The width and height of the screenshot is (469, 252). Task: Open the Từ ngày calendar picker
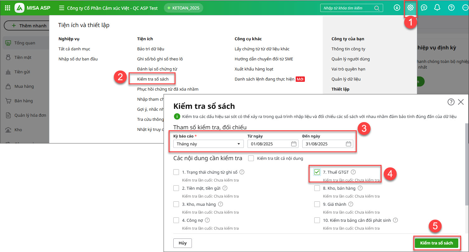(294, 144)
